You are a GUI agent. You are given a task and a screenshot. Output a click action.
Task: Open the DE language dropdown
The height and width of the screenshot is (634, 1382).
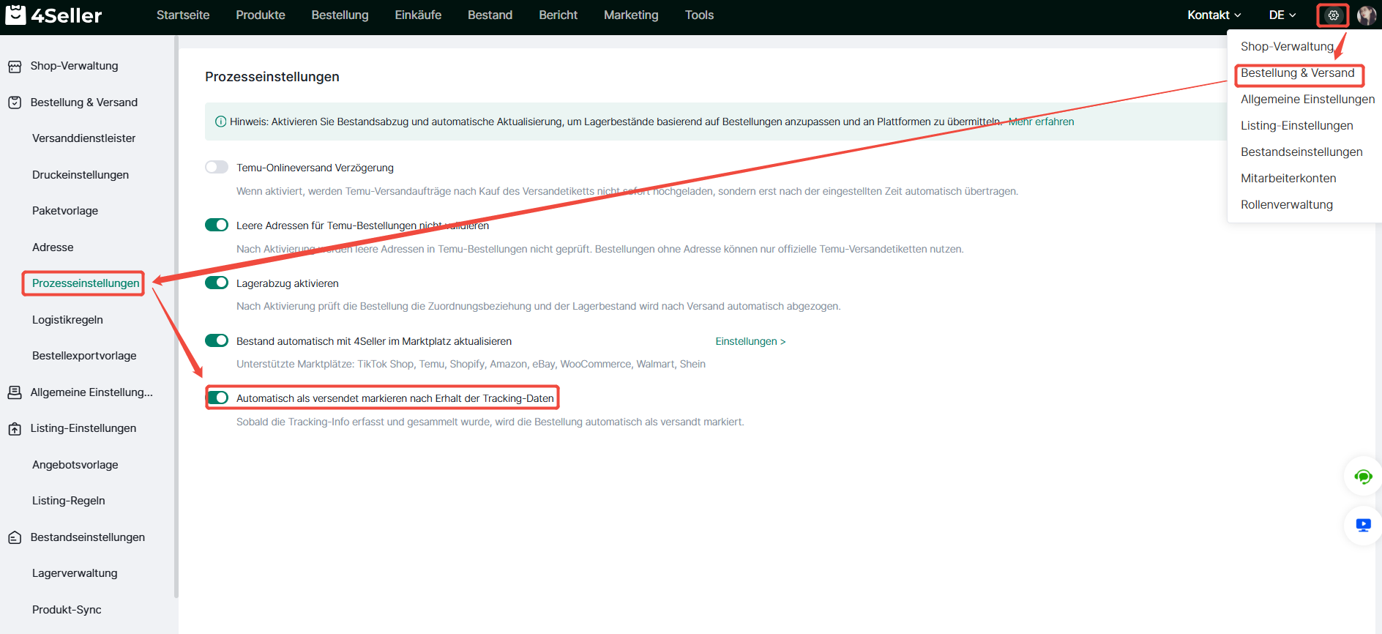tap(1282, 15)
